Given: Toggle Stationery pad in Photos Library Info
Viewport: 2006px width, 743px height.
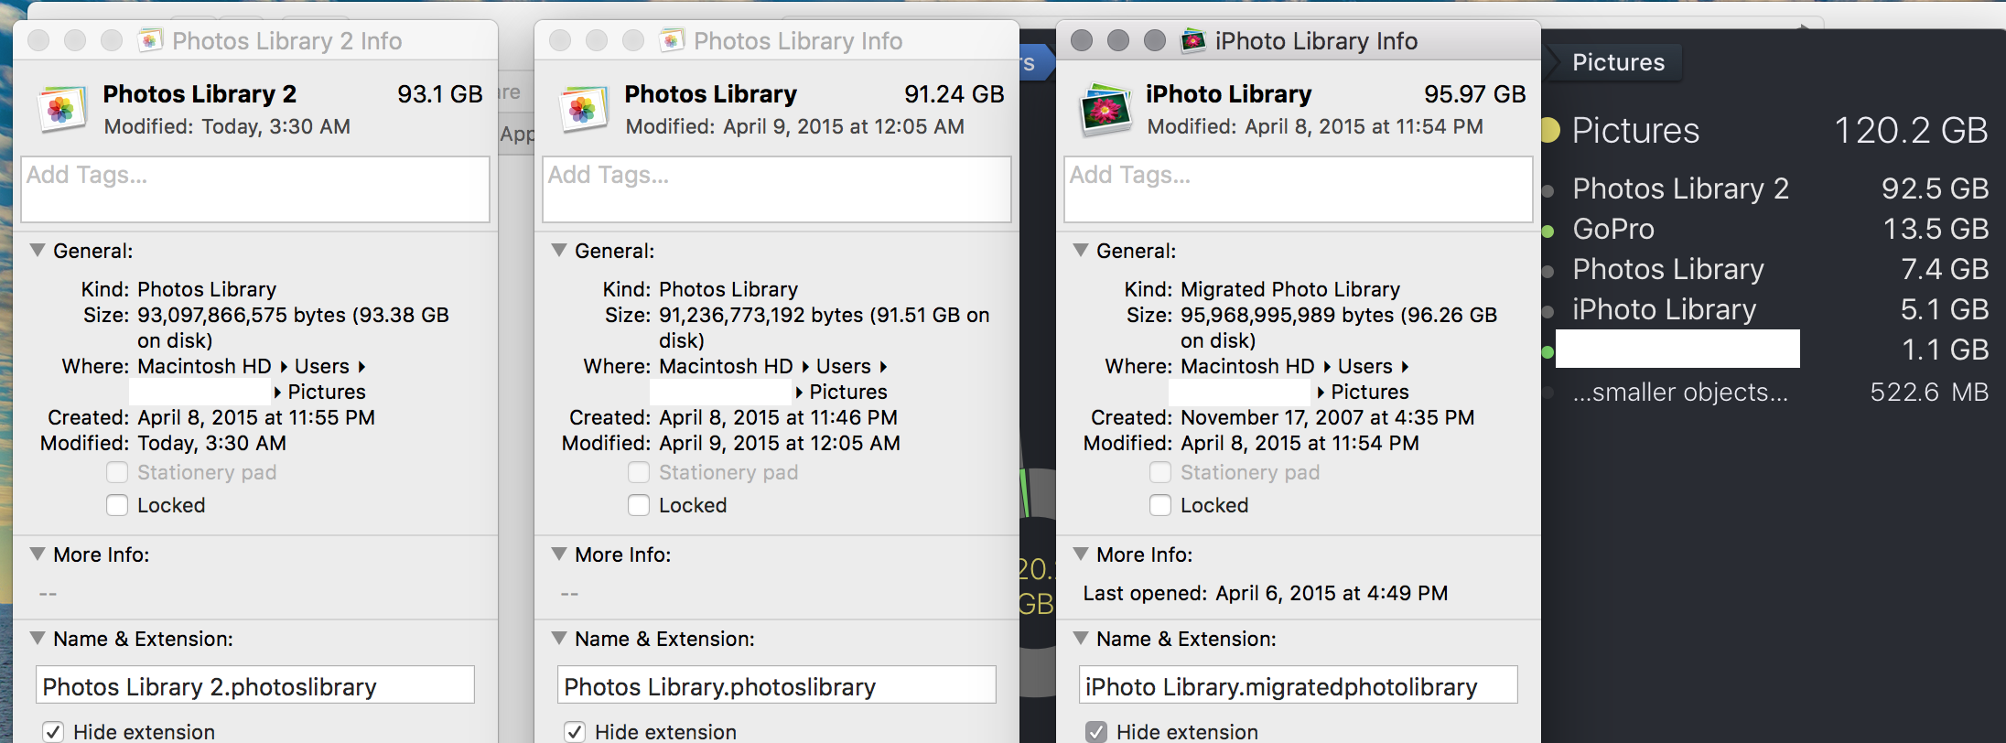Looking at the screenshot, I should (639, 472).
